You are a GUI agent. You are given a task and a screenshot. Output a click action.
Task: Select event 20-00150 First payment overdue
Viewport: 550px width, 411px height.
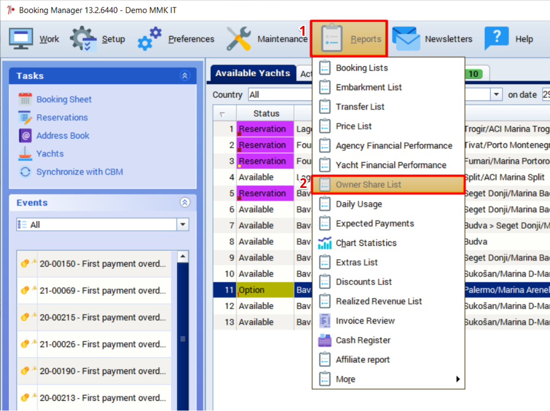[102, 264]
